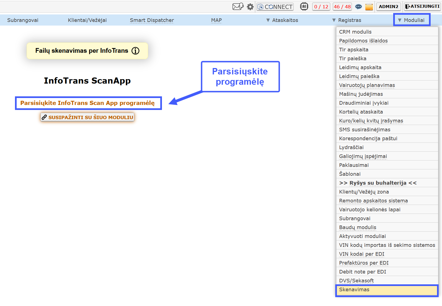The height and width of the screenshot is (306, 442).
Task: Open Mašinų judėjimas module
Action: pyautogui.click(x=387, y=94)
